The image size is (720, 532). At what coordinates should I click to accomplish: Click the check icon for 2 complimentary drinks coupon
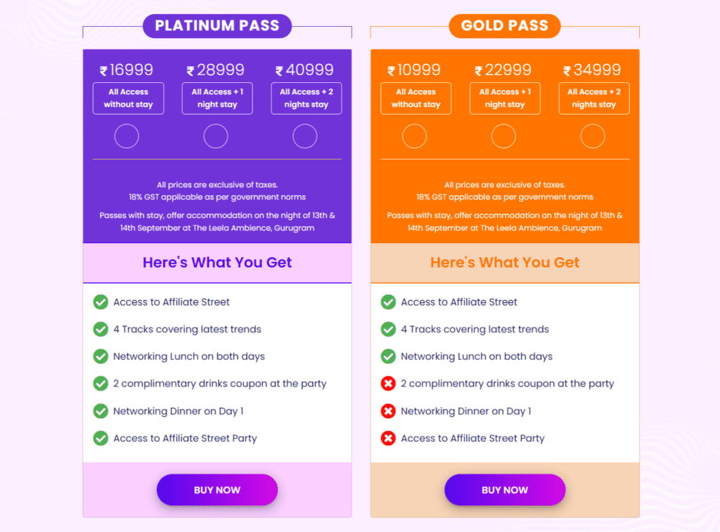pos(101,384)
